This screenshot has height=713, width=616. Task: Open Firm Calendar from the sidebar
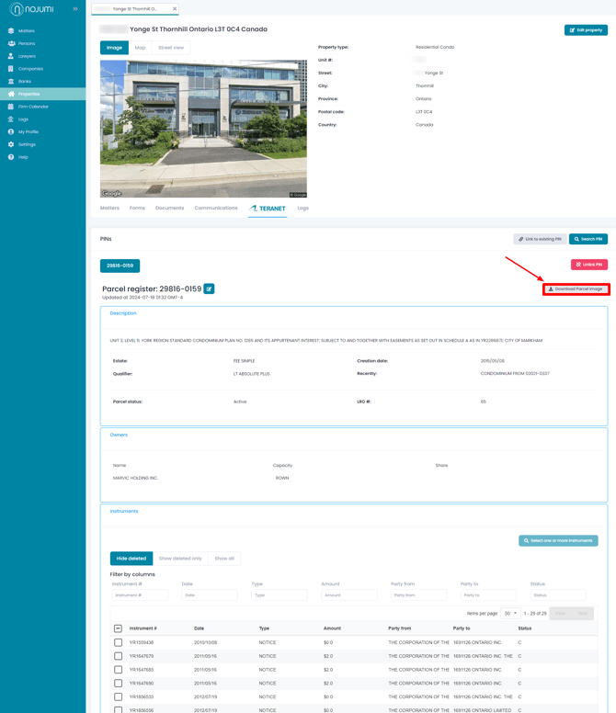pyautogui.click(x=33, y=107)
